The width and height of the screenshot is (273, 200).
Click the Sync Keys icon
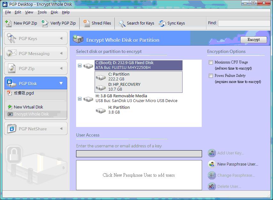click(x=162, y=23)
